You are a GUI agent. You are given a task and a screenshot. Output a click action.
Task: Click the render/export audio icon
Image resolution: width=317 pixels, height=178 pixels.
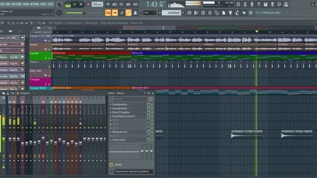point(272,4)
